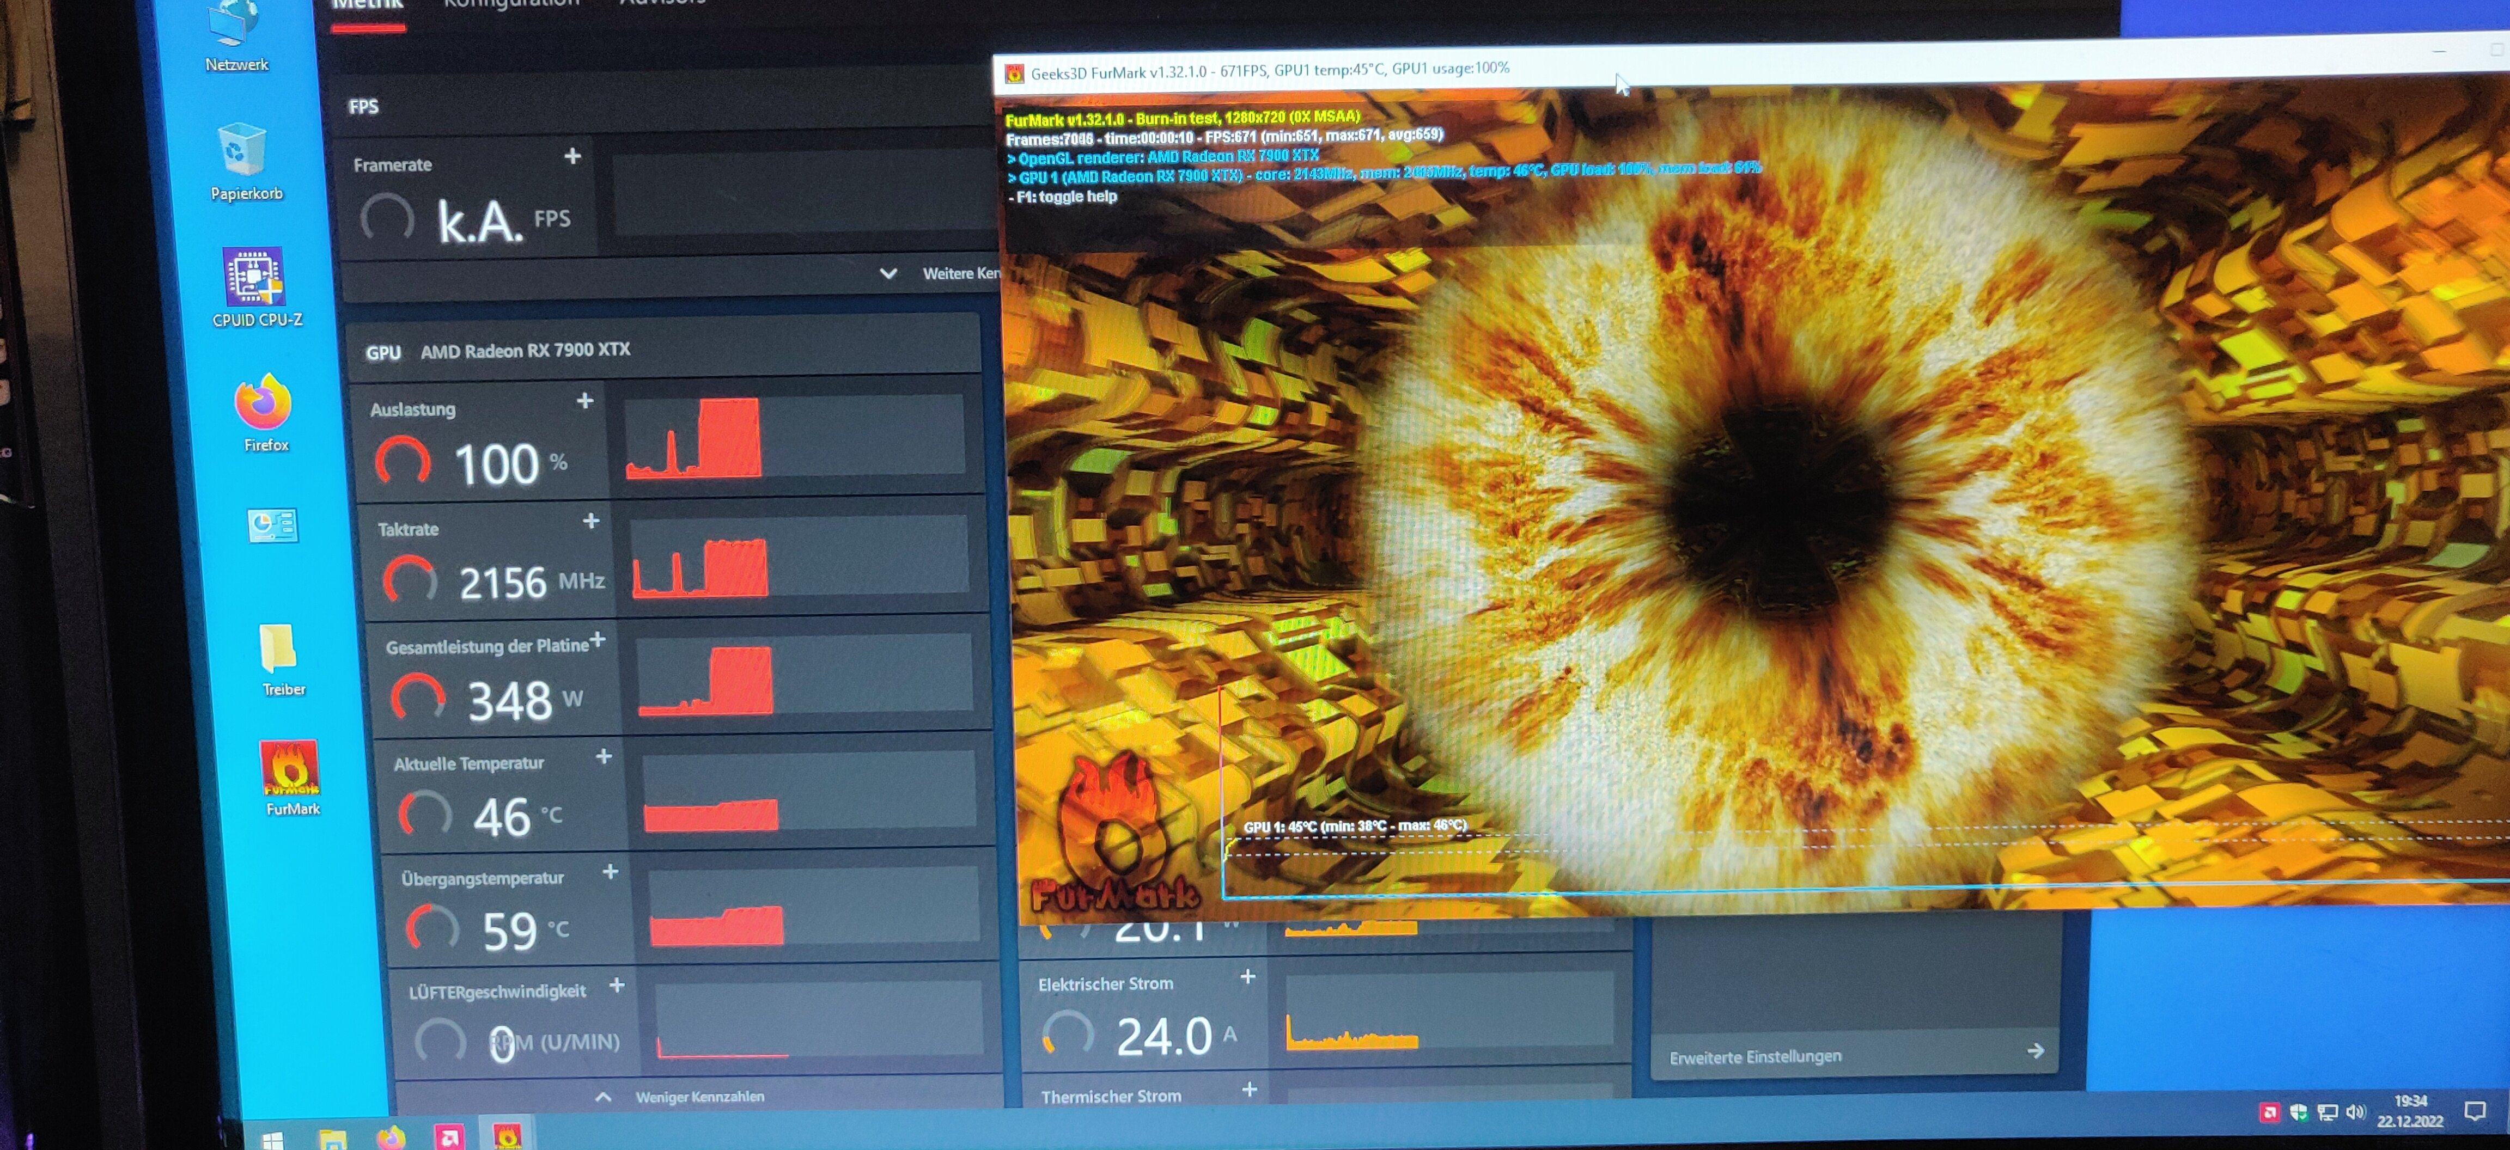Open File Explorer from the taskbar
Screen dimensions: 2510x1150
pyautogui.click(x=332, y=1139)
